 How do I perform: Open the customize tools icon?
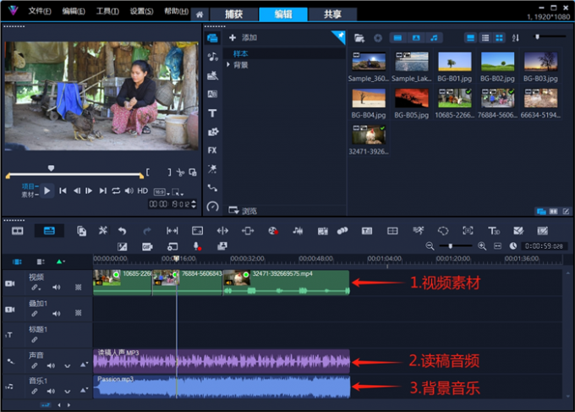point(102,230)
